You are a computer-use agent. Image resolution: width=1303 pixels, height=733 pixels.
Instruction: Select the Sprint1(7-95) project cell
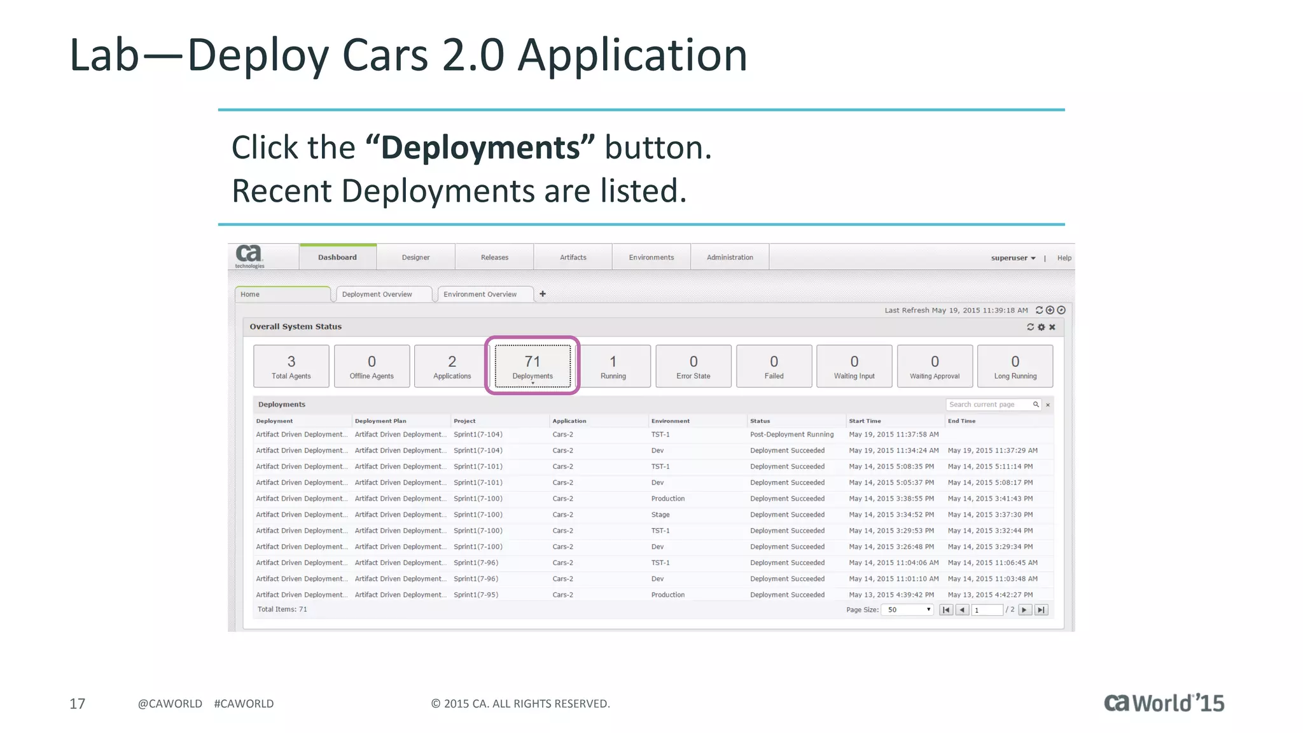click(x=476, y=595)
